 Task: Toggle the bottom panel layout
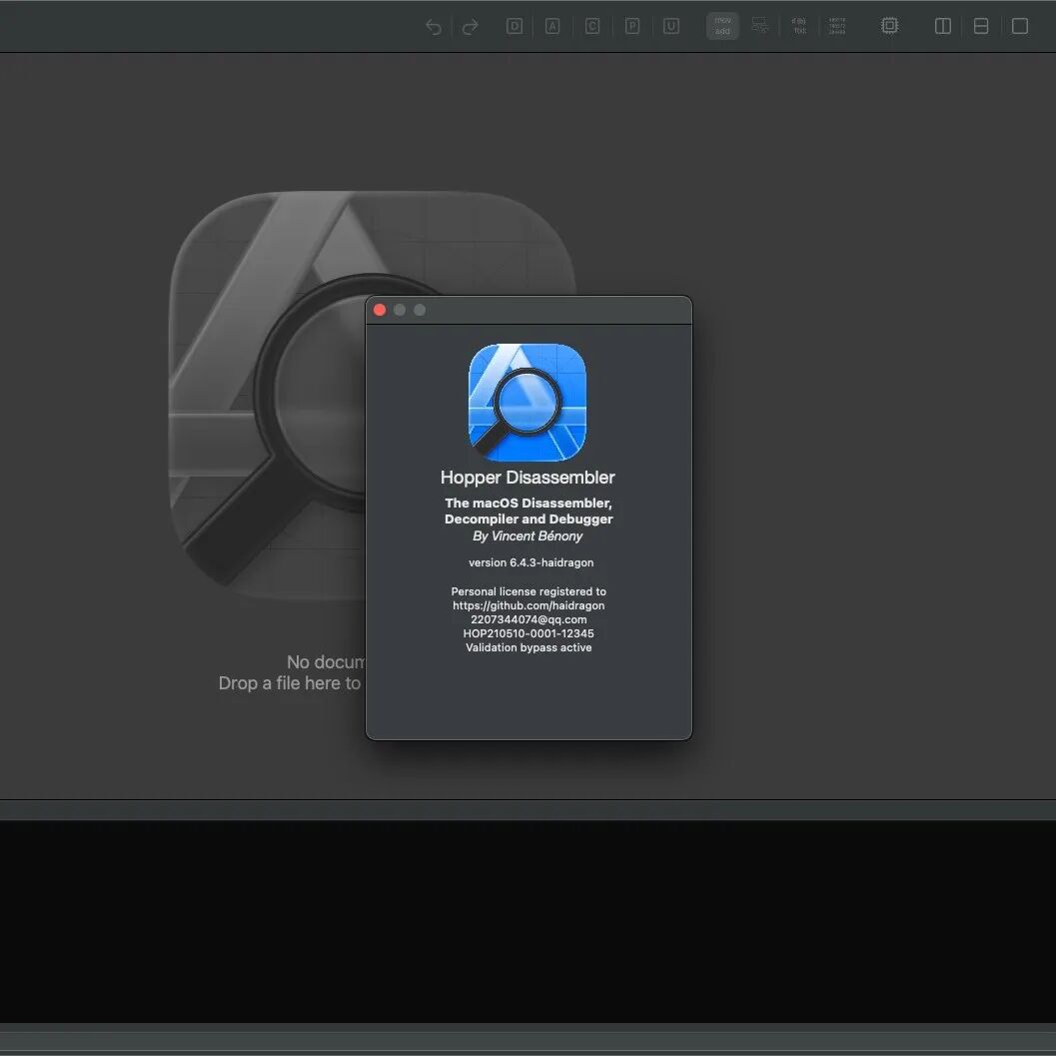(981, 26)
